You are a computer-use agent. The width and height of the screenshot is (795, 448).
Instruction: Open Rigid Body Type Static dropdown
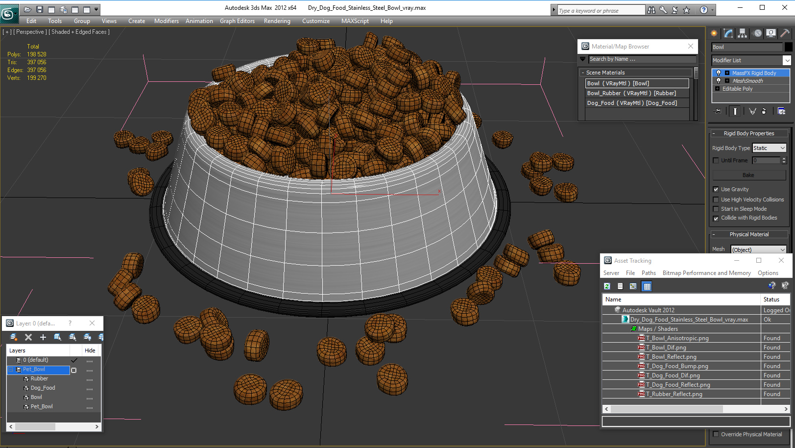click(x=769, y=148)
